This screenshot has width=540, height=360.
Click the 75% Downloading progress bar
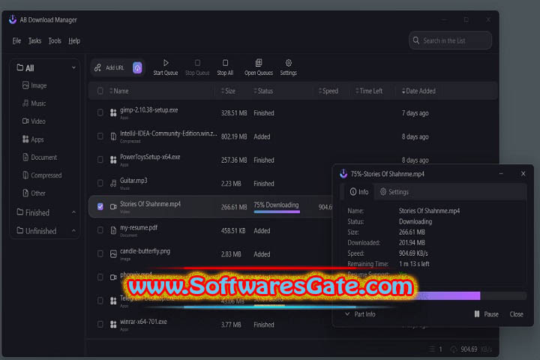(x=277, y=211)
